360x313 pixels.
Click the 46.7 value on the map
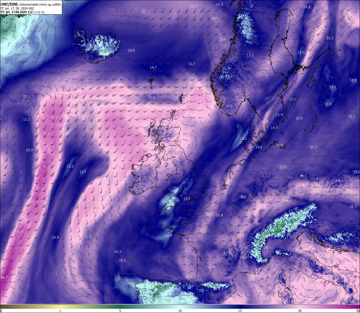coord(4,277)
